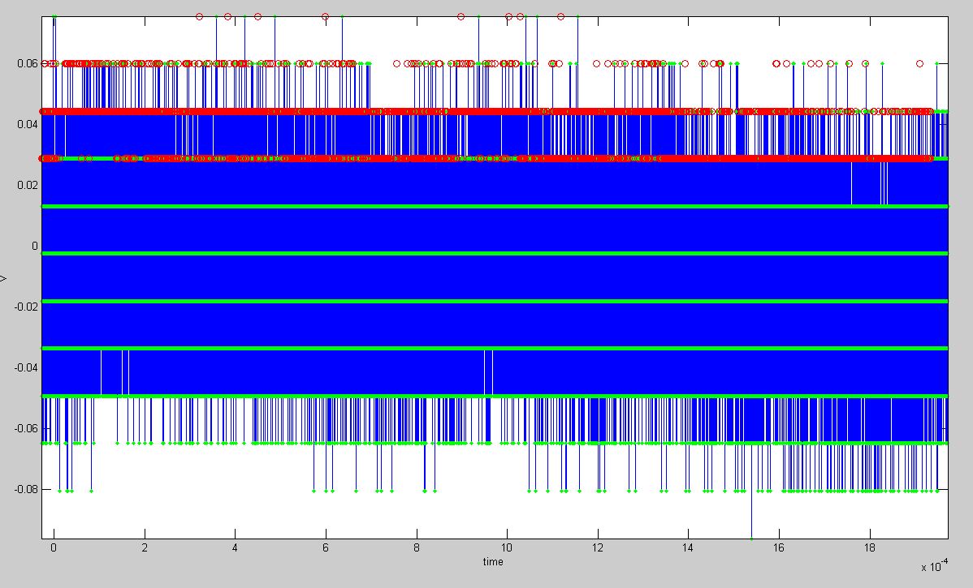973x588 pixels.
Task: Click the "V" y-axis label
Action: click(4, 278)
